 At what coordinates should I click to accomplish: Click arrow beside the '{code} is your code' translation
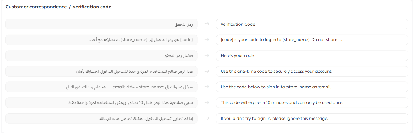click(x=207, y=40)
